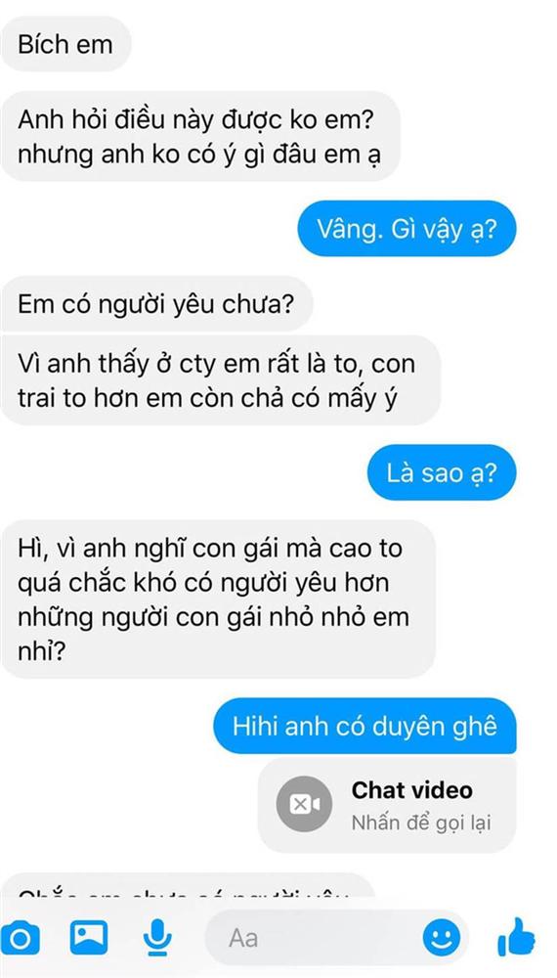Open the camera from message bar
Viewport: 557px width, 978px height.
point(21,938)
